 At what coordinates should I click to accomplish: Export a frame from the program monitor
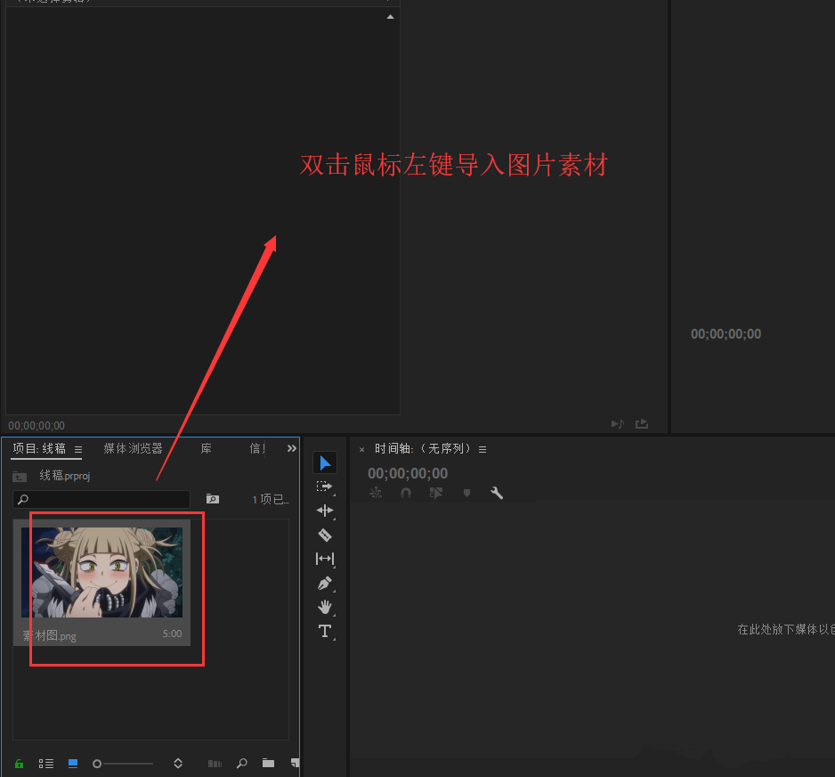pos(641,423)
